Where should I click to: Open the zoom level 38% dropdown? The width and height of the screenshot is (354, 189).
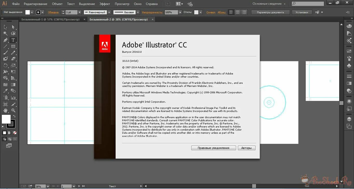[x=48, y=186]
